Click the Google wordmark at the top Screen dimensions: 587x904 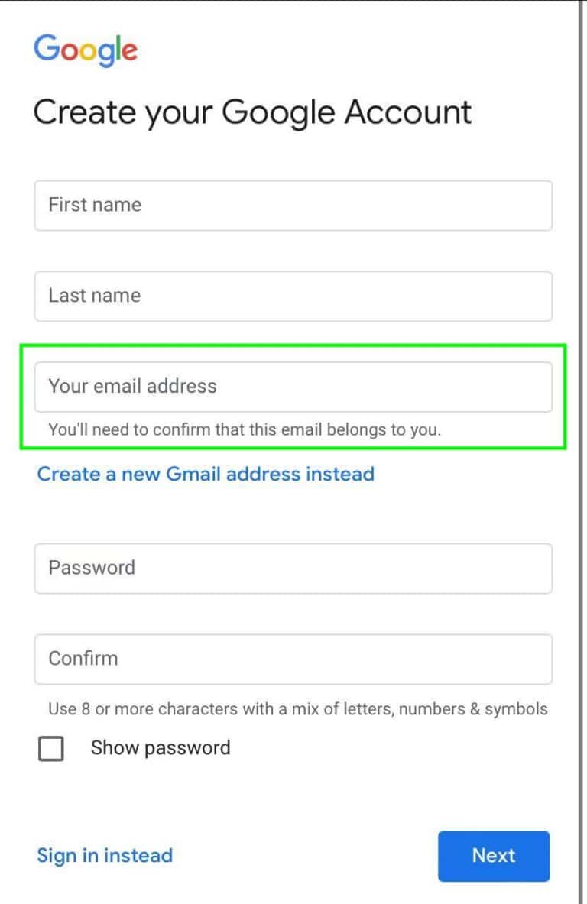point(85,49)
